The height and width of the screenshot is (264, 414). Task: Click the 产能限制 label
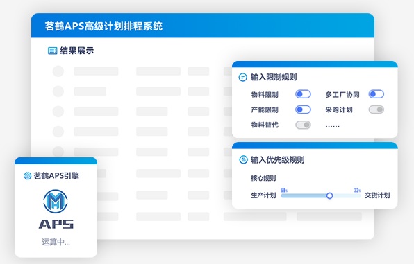click(265, 109)
